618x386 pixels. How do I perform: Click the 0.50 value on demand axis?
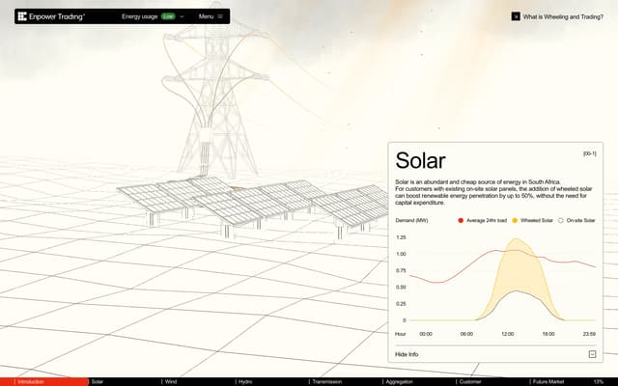pos(401,288)
